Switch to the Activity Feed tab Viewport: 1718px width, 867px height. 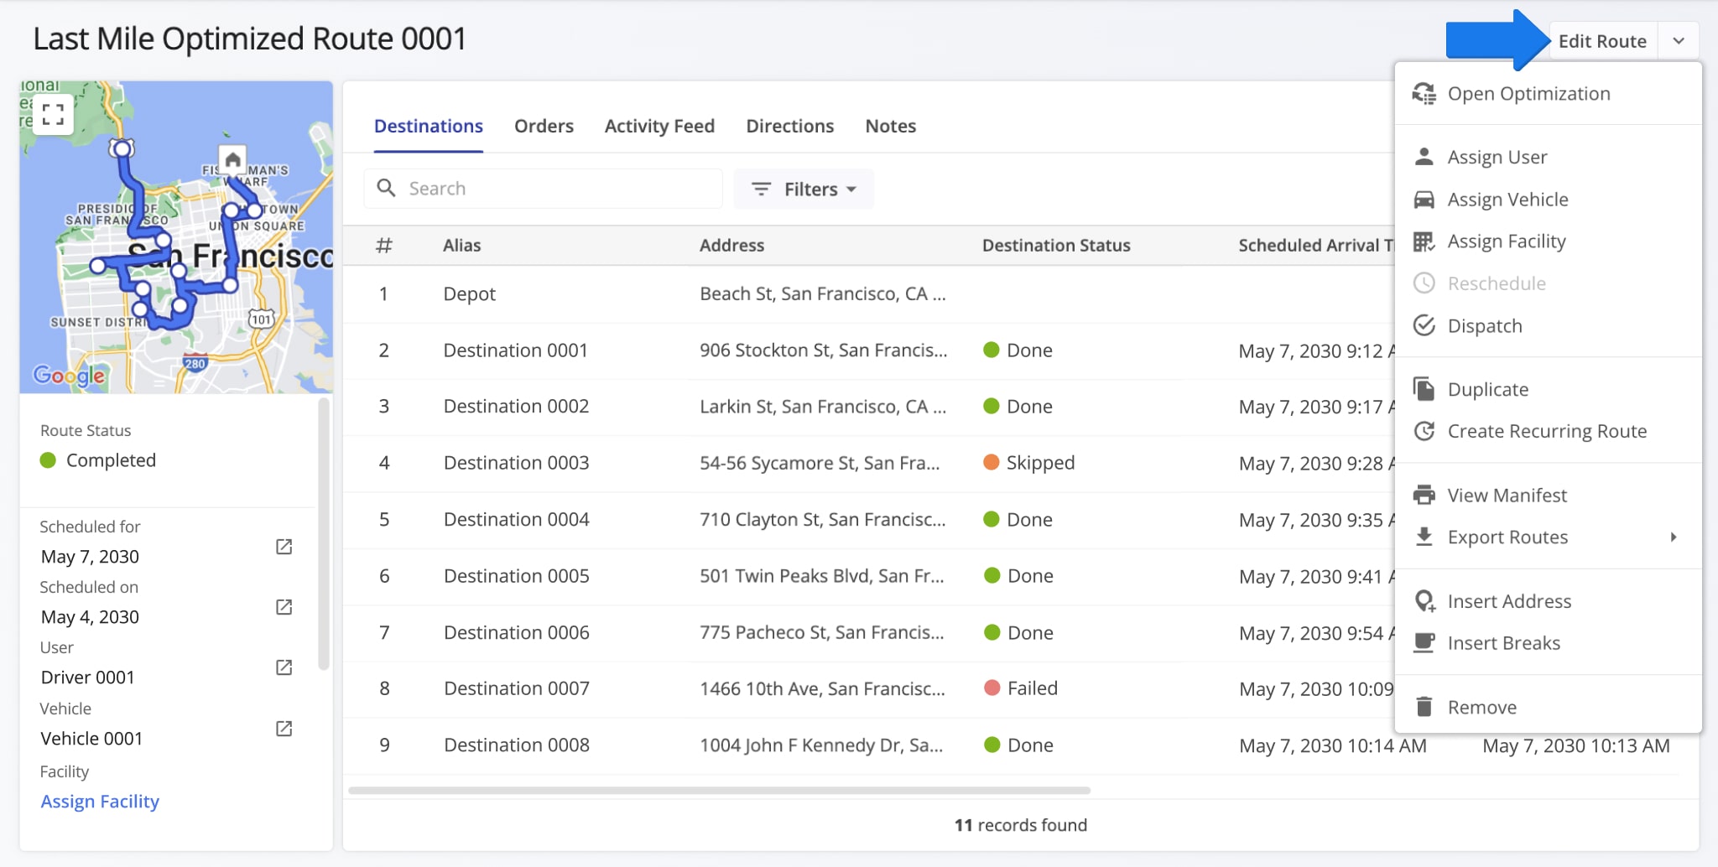coord(659,126)
